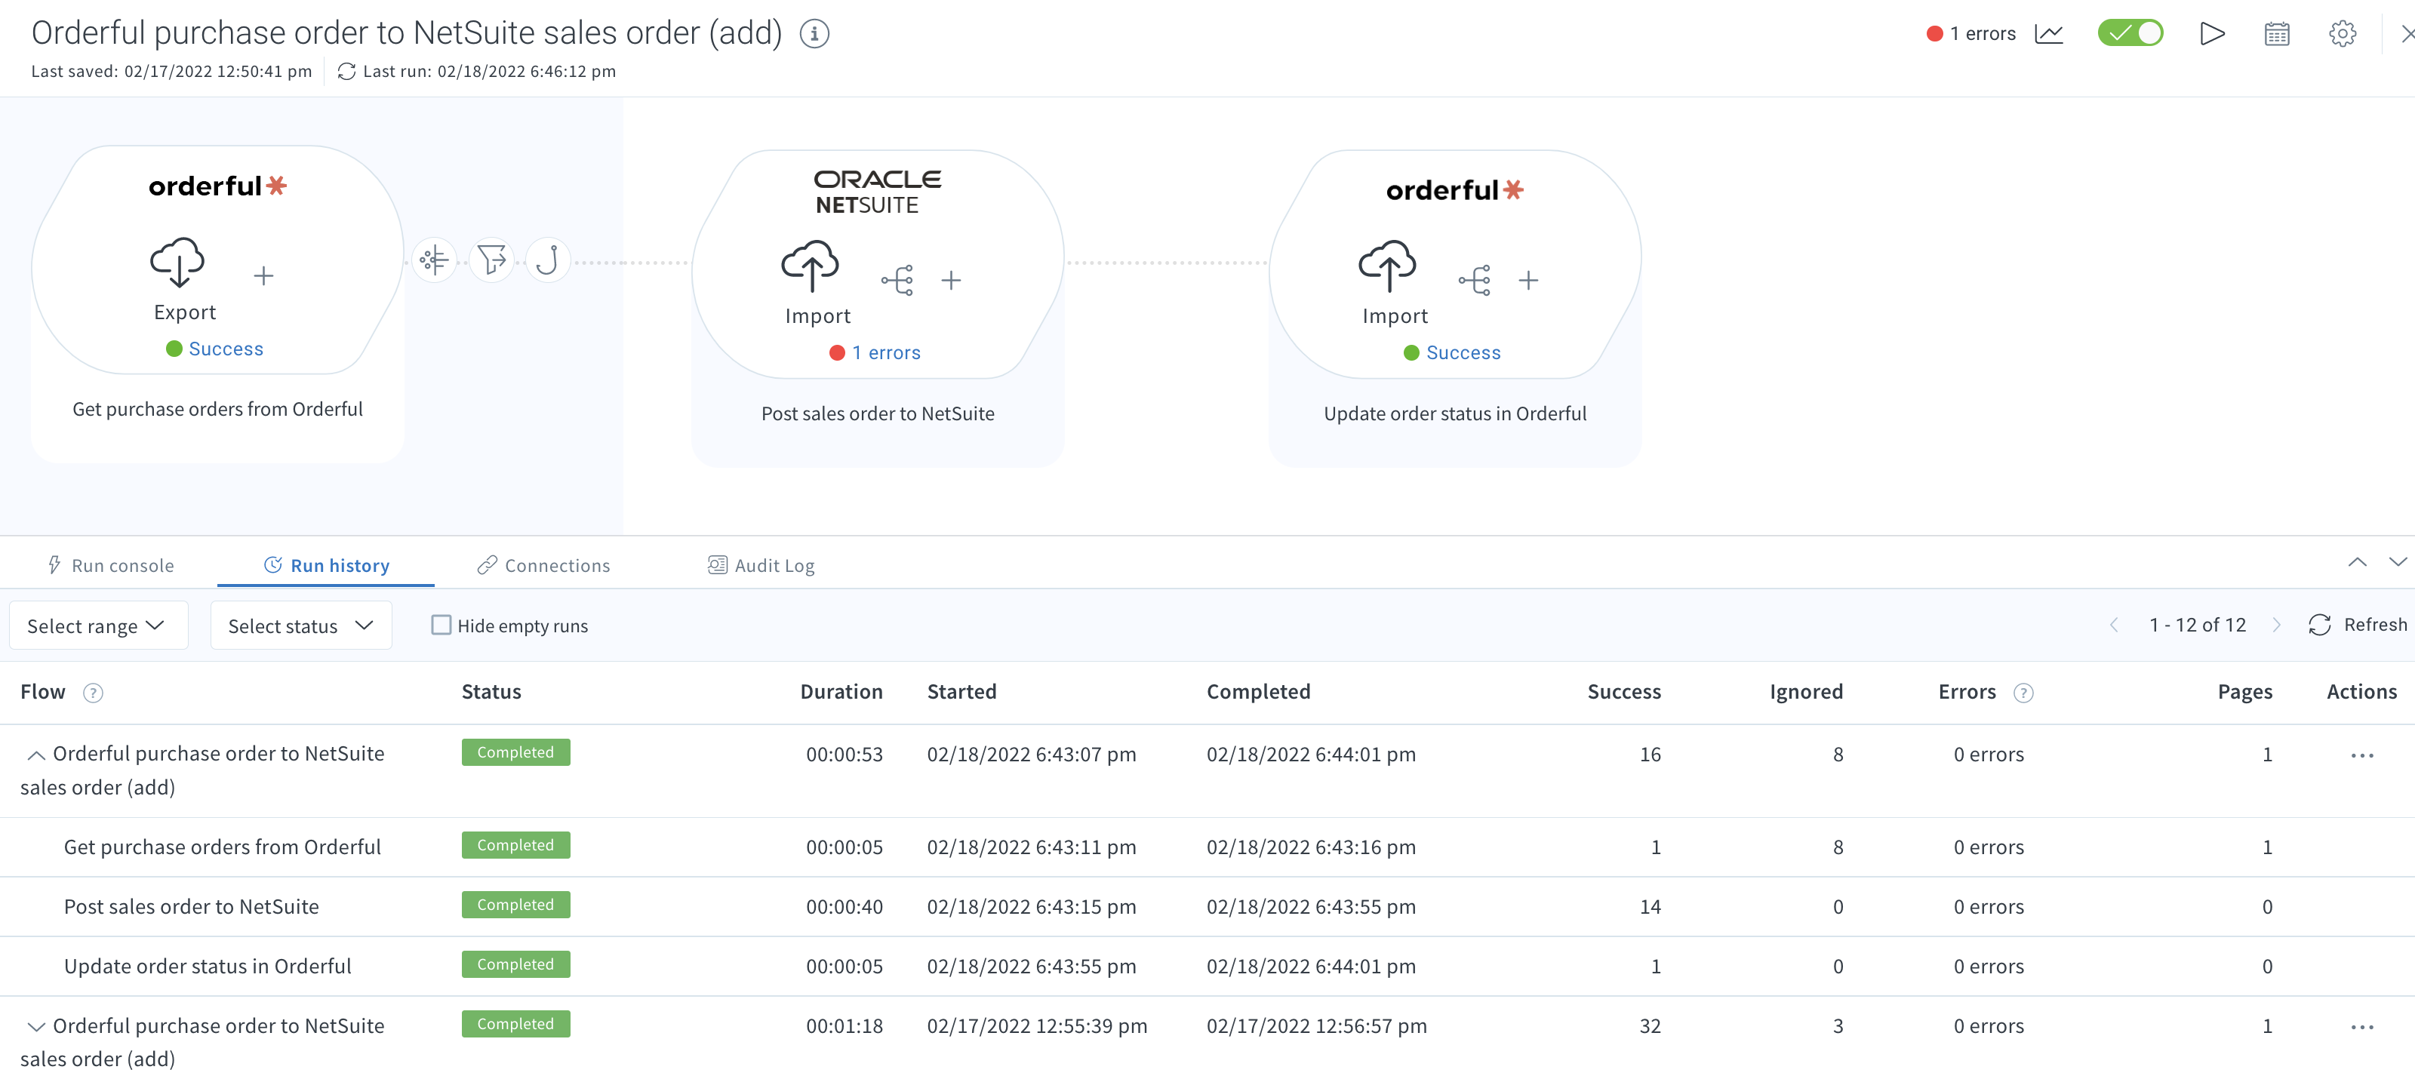2415x1082 pixels.
Task: Click the flow info icon beside the title
Action: click(x=814, y=34)
